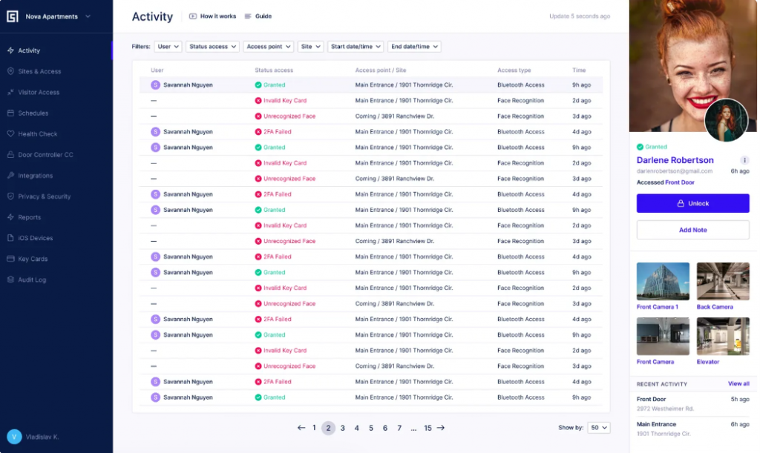
Task: Expand the Site filter dropdown
Action: click(312, 46)
